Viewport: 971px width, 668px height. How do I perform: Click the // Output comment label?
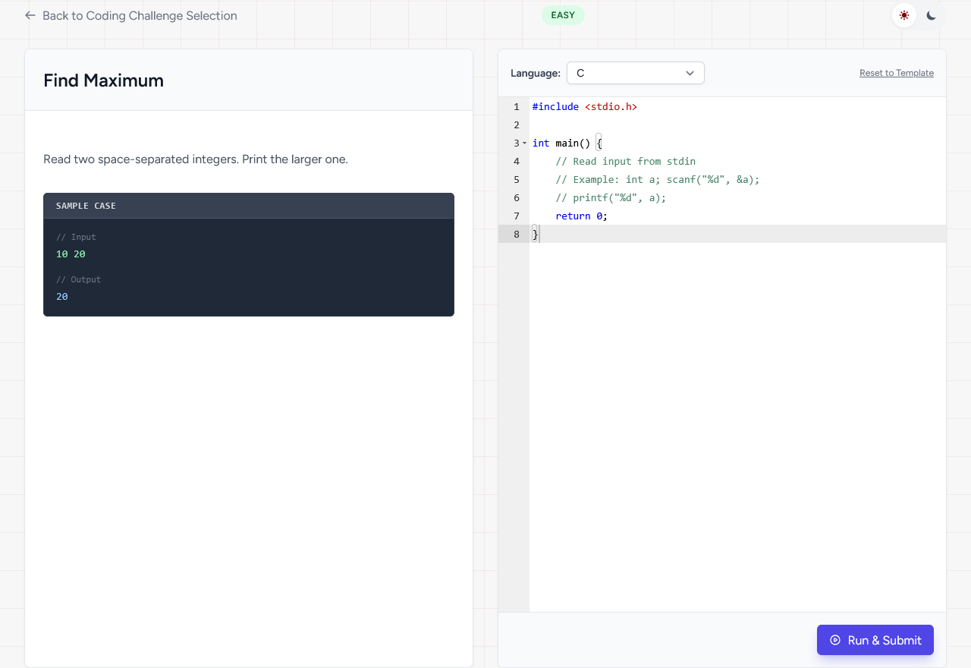(x=78, y=279)
